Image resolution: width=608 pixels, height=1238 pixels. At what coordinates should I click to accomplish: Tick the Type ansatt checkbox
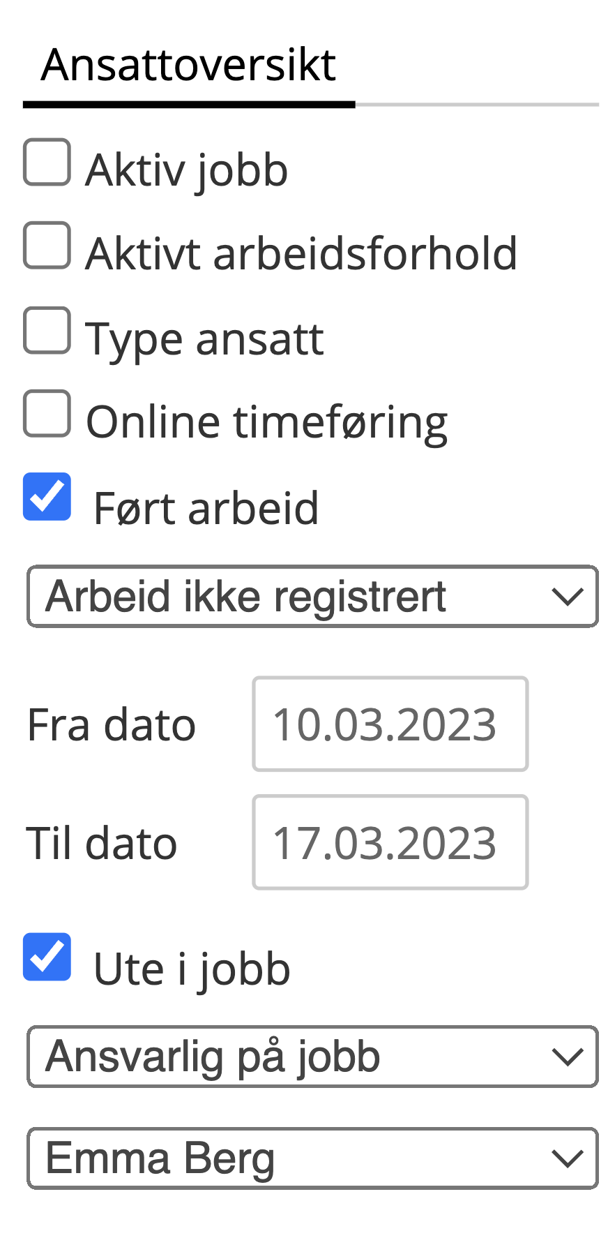(x=47, y=330)
